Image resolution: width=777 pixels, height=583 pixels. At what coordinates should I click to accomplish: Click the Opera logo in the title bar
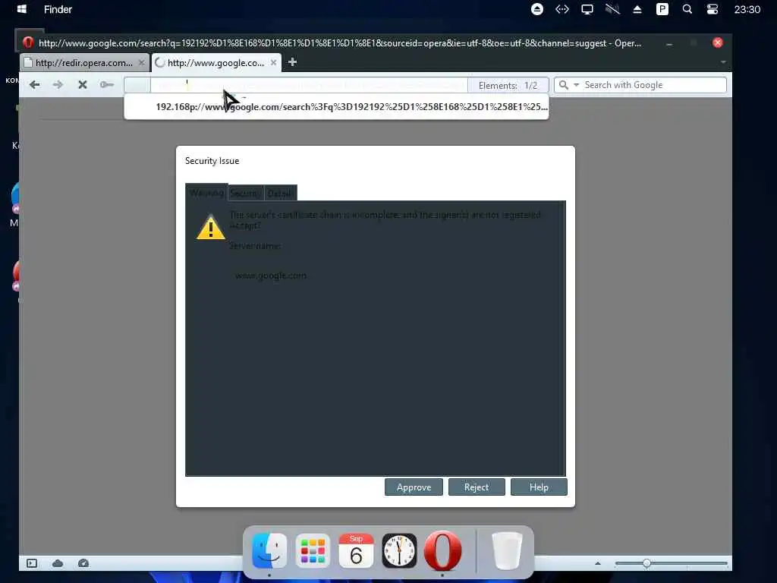28,43
